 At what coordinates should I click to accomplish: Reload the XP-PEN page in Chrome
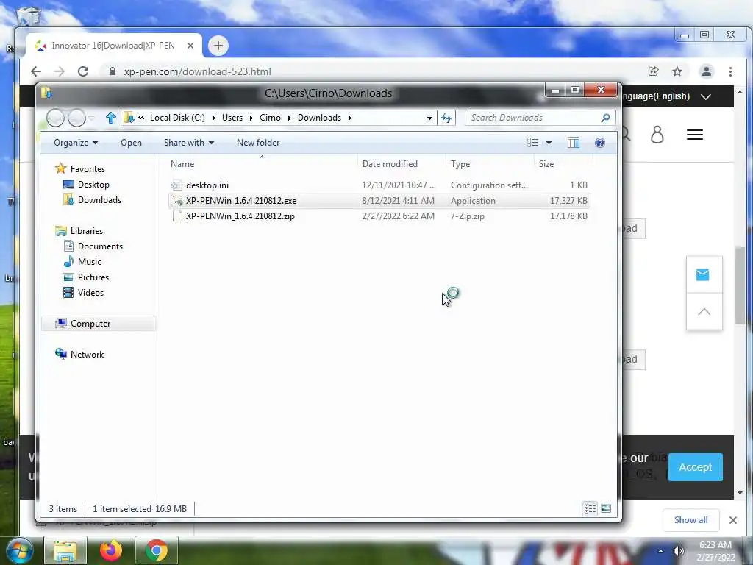83,71
